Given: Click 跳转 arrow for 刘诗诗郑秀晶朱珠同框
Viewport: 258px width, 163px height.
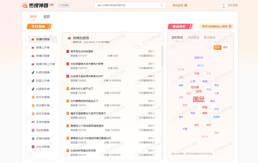Looking at the screenshot, I should pos(151,151).
